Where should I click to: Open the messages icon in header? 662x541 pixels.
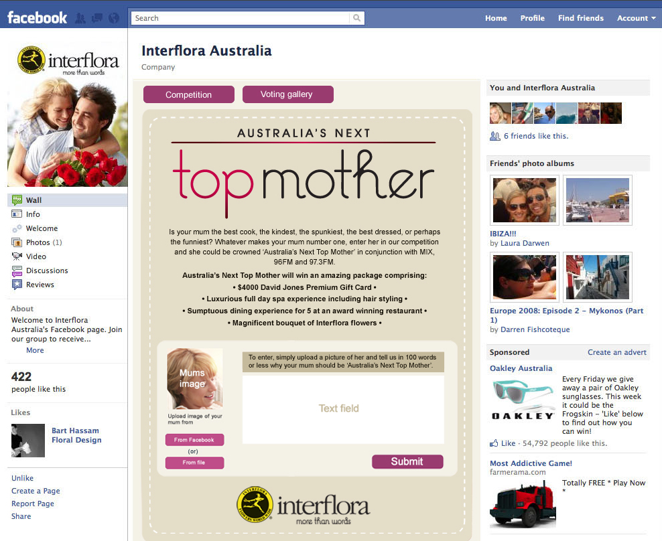(97, 18)
